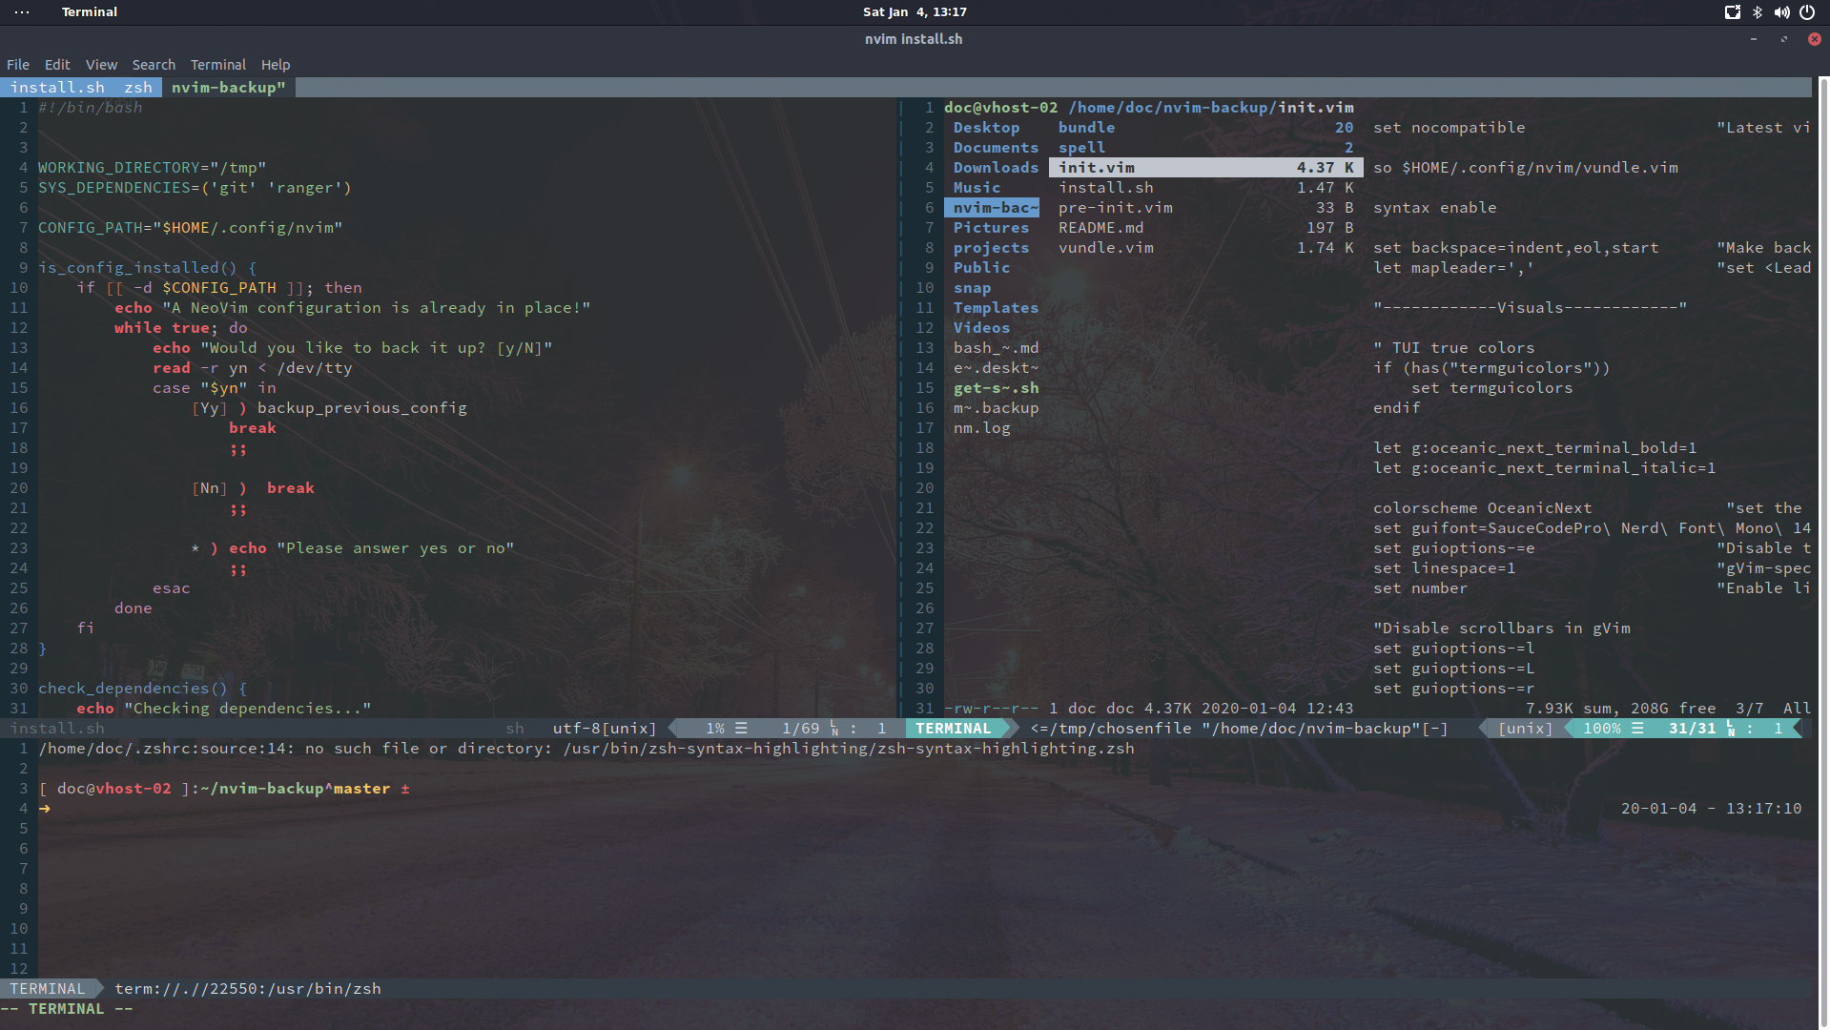Open the Help menu

point(276,65)
